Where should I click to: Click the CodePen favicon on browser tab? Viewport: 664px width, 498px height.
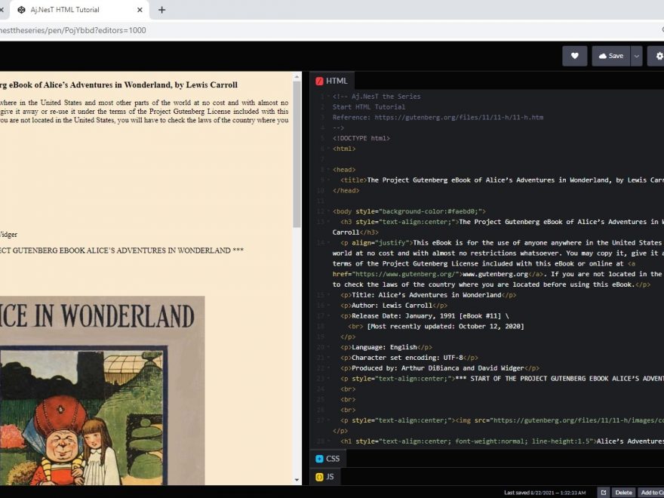pyautogui.click(x=22, y=10)
